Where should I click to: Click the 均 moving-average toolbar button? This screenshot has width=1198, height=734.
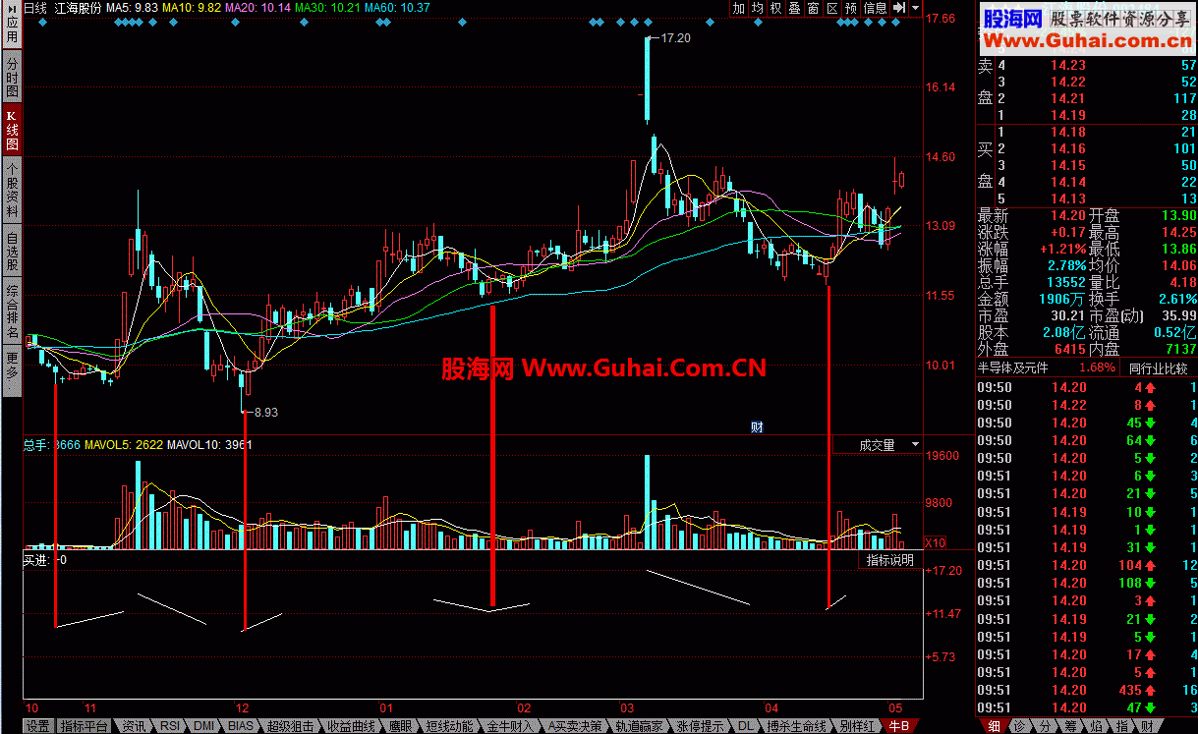[758, 8]
